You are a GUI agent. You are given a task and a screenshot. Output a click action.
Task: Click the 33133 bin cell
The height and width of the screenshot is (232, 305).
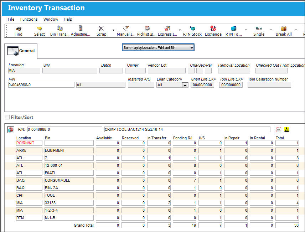pos(69,203)
